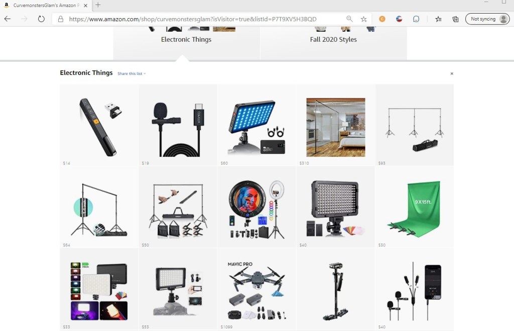Refresh the page with the reload icon
The image size is (514, 331).
(41, 19)
